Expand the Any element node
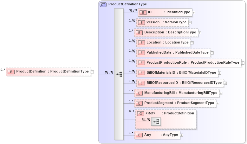 click(x=182, y=135)
